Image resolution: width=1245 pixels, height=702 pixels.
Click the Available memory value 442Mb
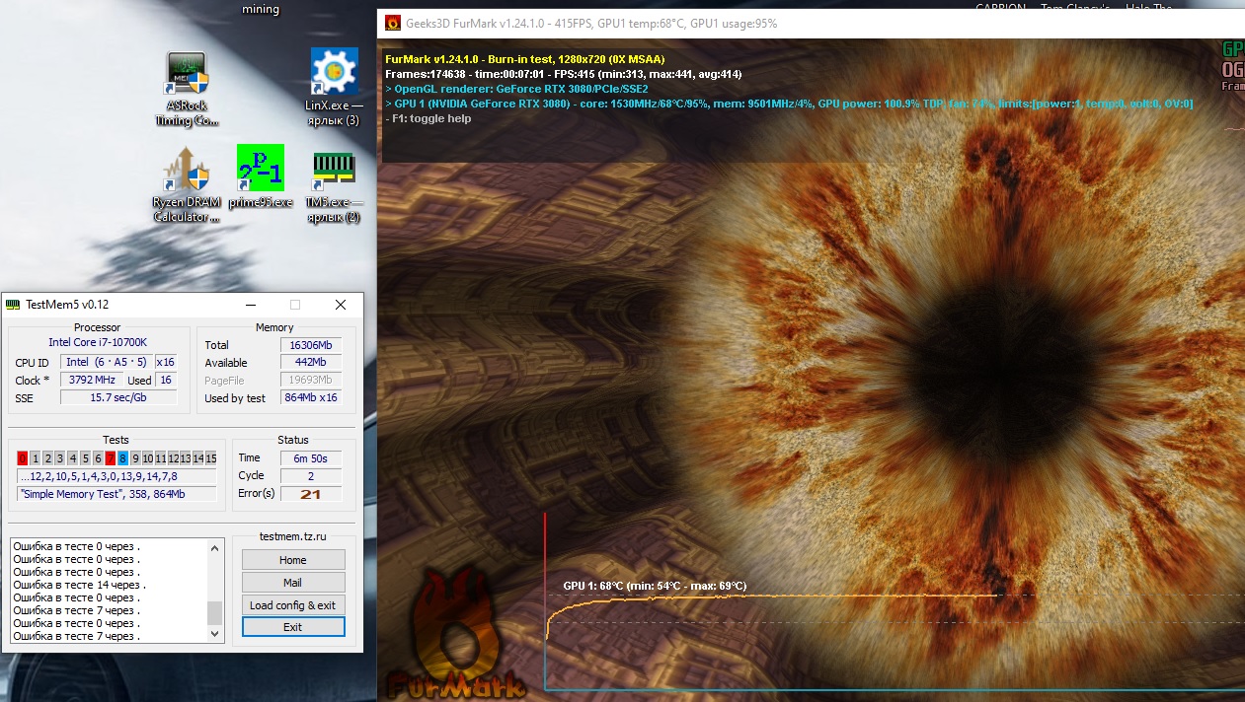pos(310,363)
